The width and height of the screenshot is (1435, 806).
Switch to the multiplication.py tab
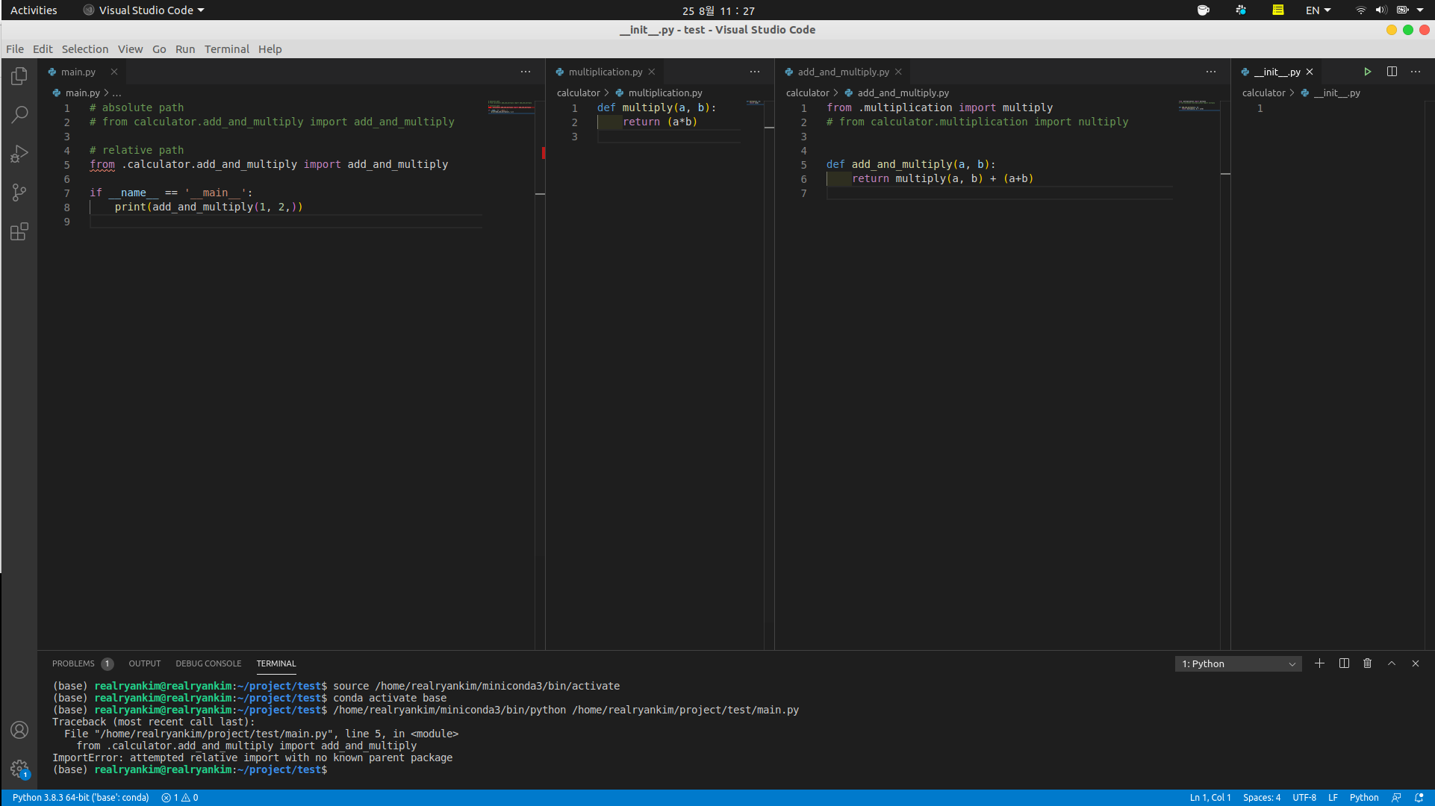[x=604, y=71]
